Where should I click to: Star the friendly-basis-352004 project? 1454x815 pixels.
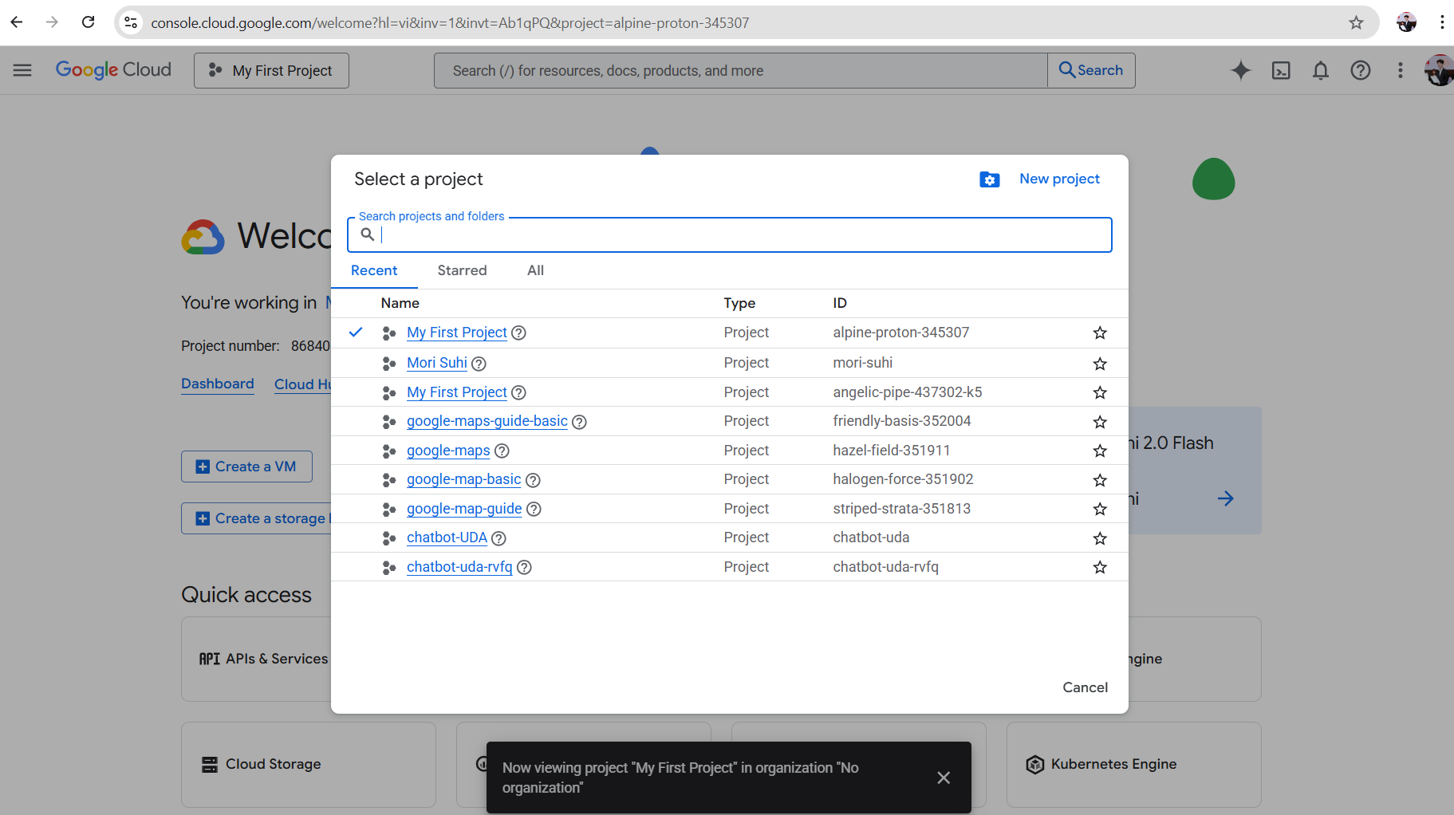[x=1100, y=421]
